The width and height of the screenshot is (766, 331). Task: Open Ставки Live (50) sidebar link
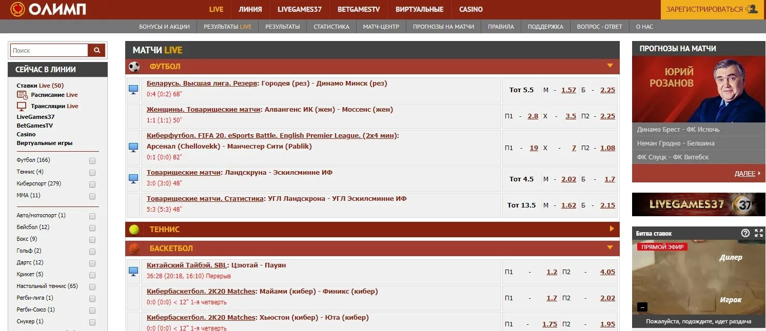pos(40,86)
